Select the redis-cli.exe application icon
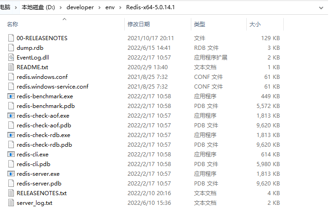The height and width of the screenshot is (215, 329). tap(11, 154)
